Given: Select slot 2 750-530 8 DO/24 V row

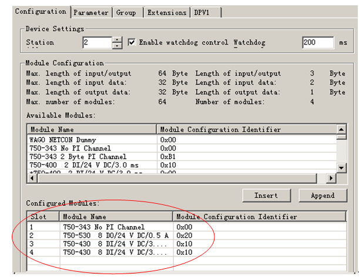Looking at the screenshot, I should tap(187, 235).
